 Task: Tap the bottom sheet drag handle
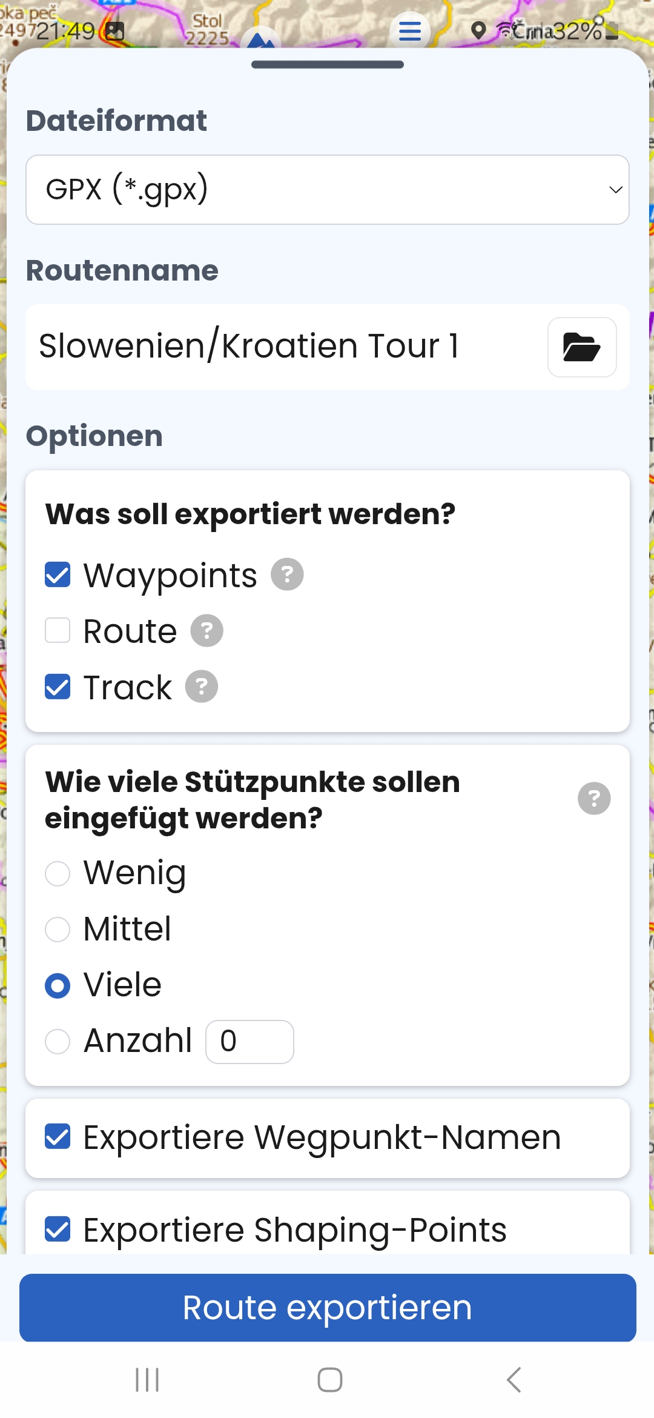pos(328,64)
